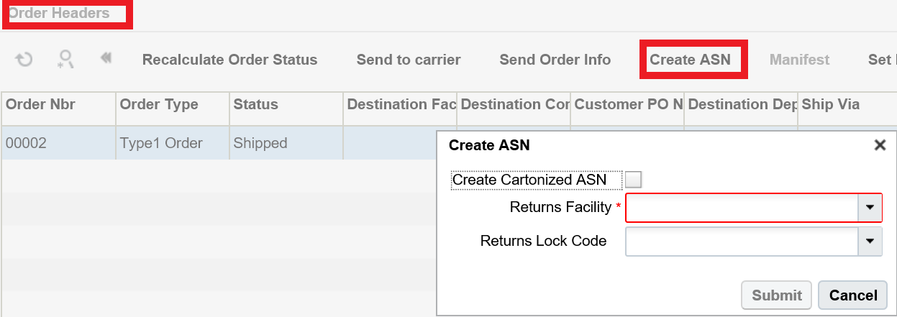
Task: Open the Returns Facility dropdown arrow
Action: 870,208
